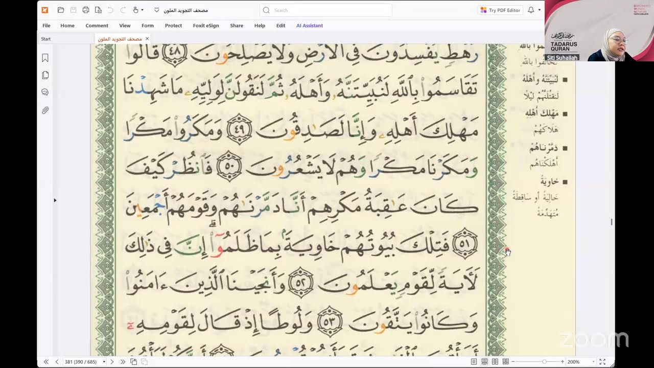Switch to continuous page view mode
Image resolution: width=654 pixels, height=368 pixels.
pos(484,362)
